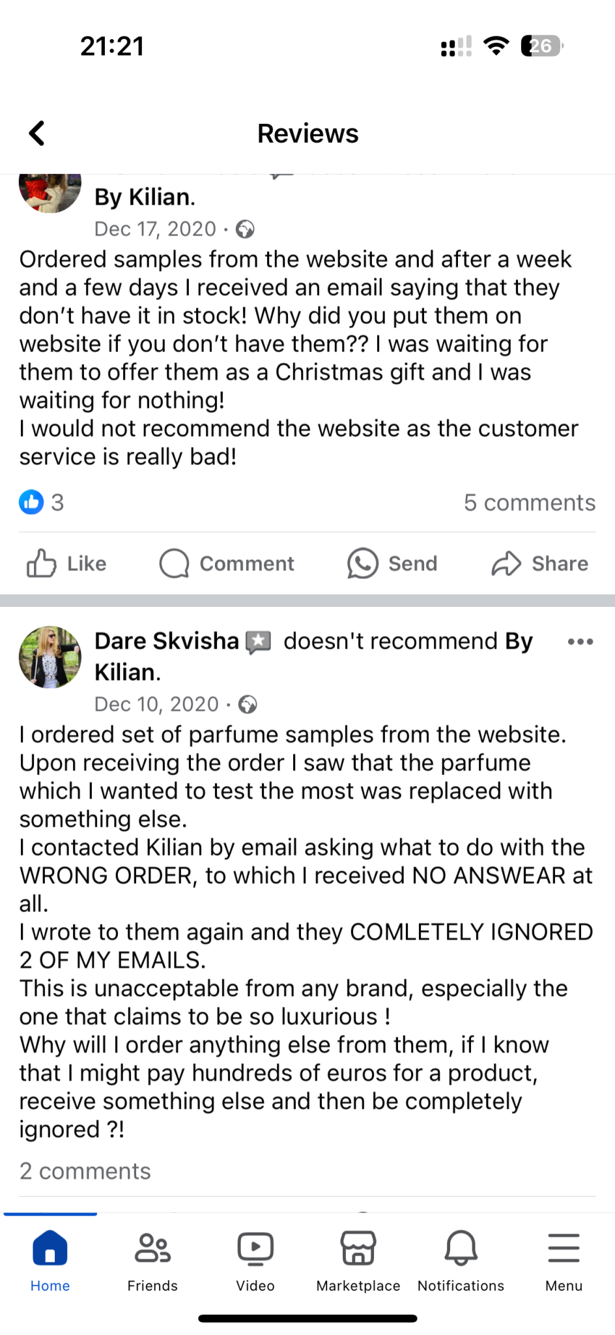Tap the public globe icon next to Dec 17, 2020
Image resolution: width=615 pixels, height=1335 pixels.
pyautogui.click(x=245, y=229)
